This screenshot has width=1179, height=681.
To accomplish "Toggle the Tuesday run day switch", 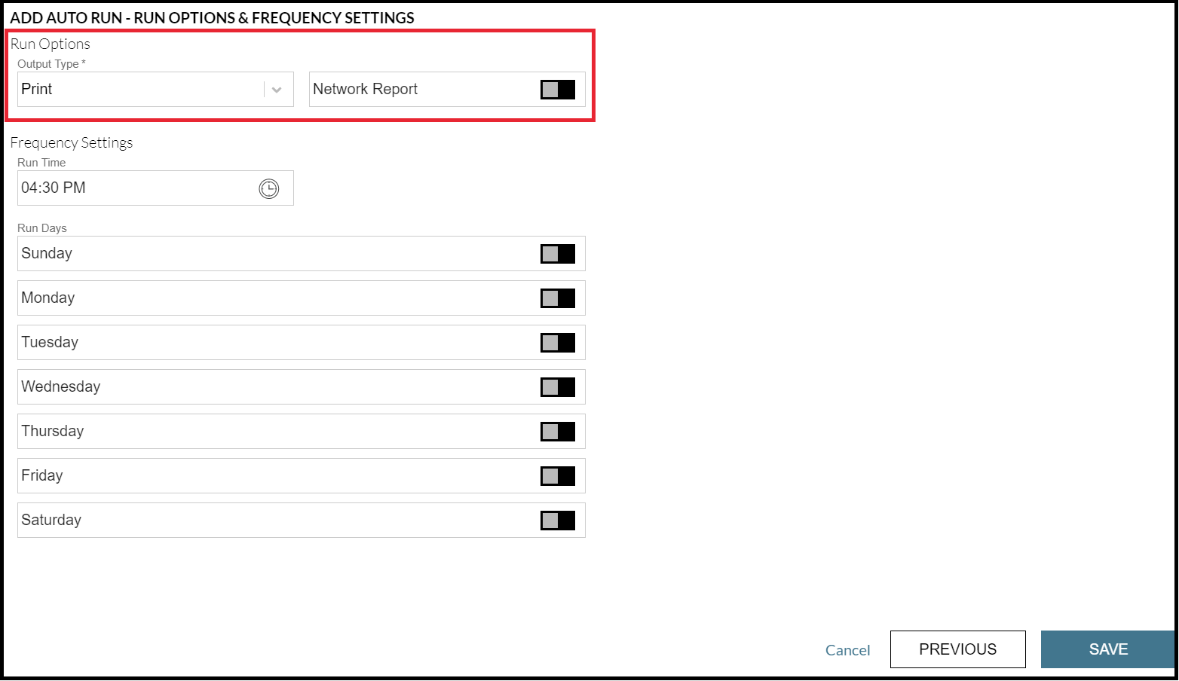I will point(556,342).
